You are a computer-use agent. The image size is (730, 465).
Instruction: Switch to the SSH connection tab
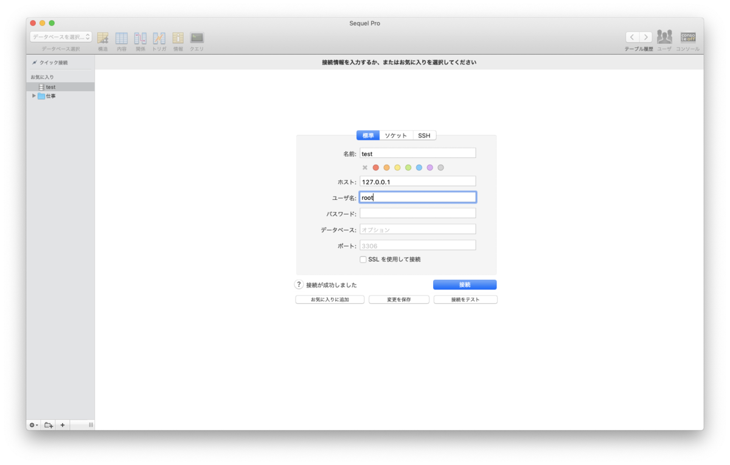(424, 136)
